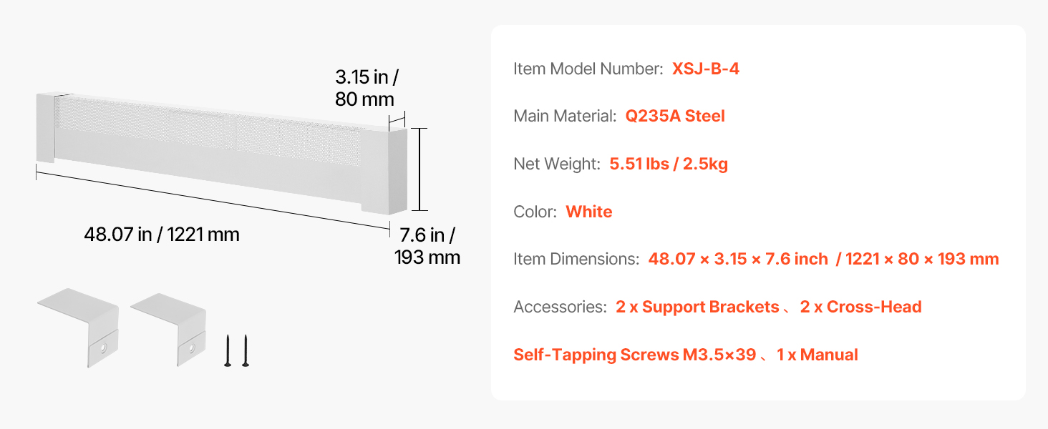
Task: Click the left black self-tapping screw
Action: [x=228, y=351]
